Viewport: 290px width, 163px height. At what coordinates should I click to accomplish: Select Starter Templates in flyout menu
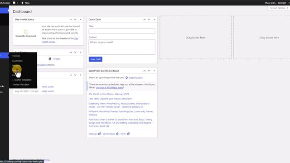coord(23,80)
